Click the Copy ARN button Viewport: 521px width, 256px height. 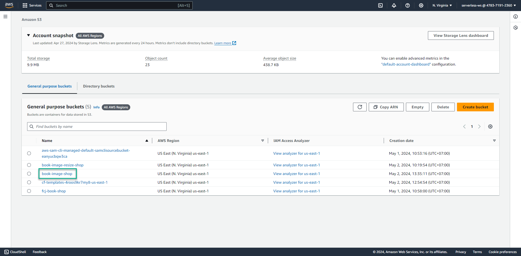click(386, 107)
